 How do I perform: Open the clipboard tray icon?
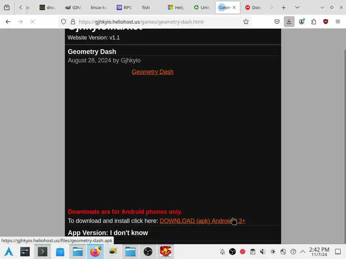[x=253, y=252]
